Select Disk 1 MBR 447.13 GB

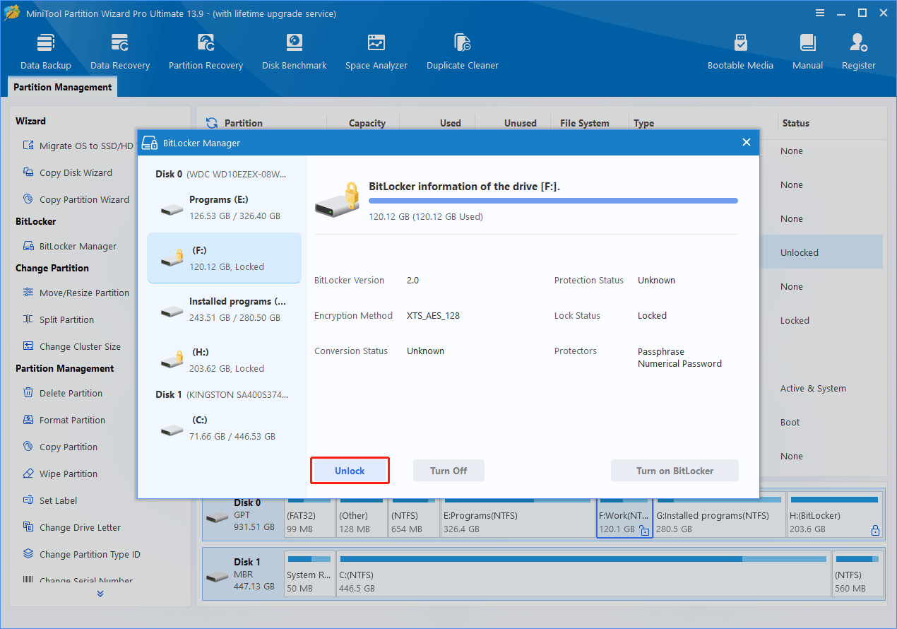click(x=242, y=573)
